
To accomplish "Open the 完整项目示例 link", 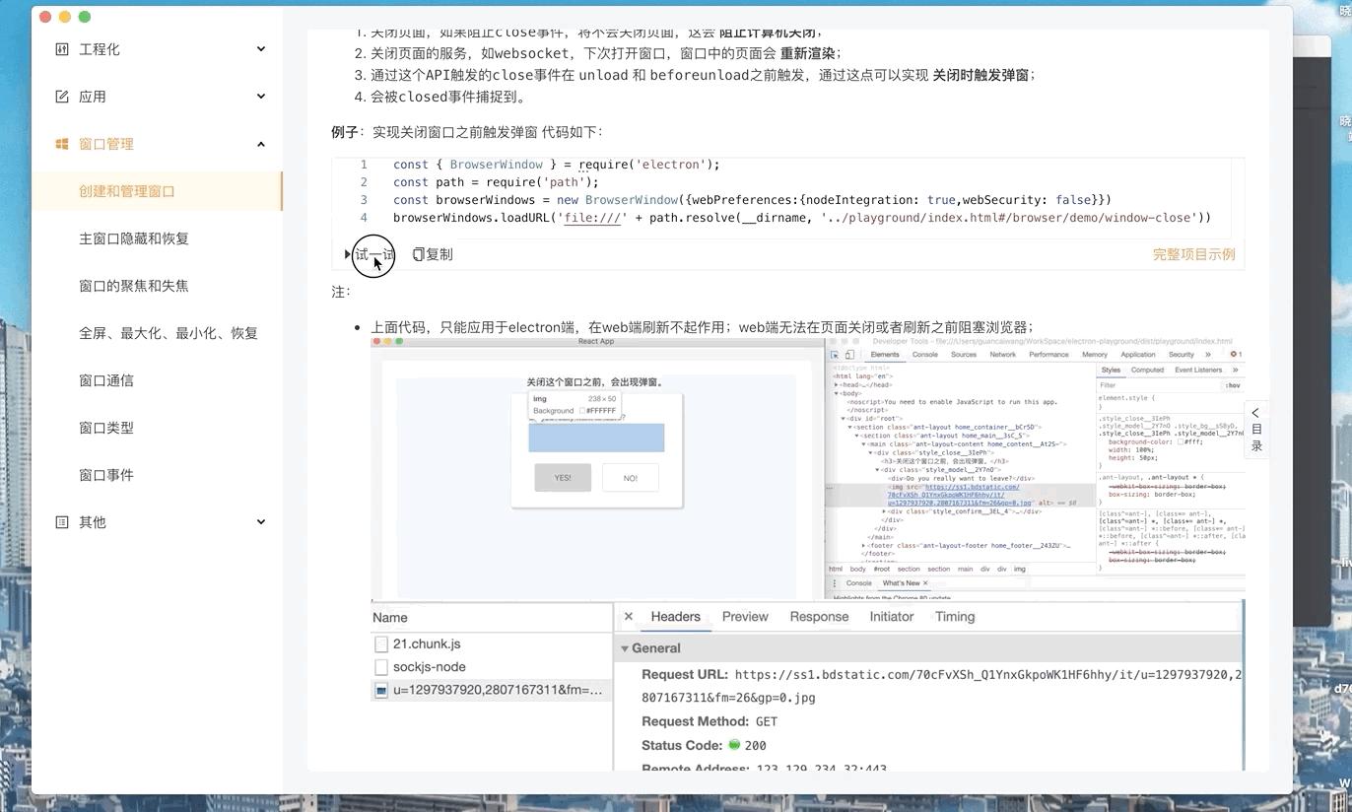I will coord(1193,253).
